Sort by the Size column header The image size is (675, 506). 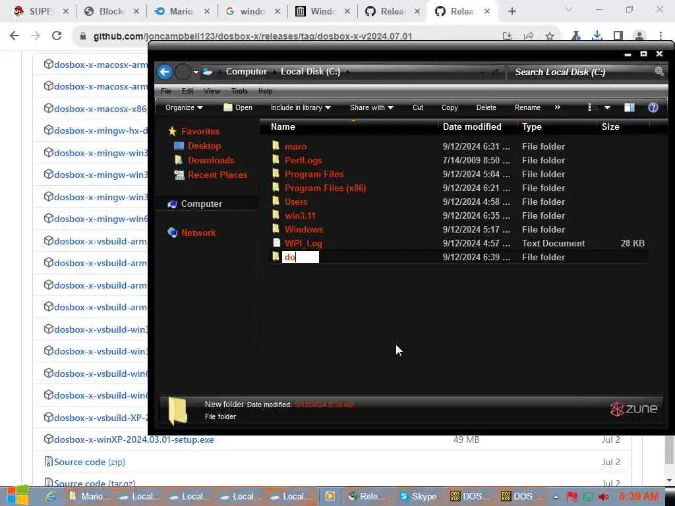click(610, 126)
